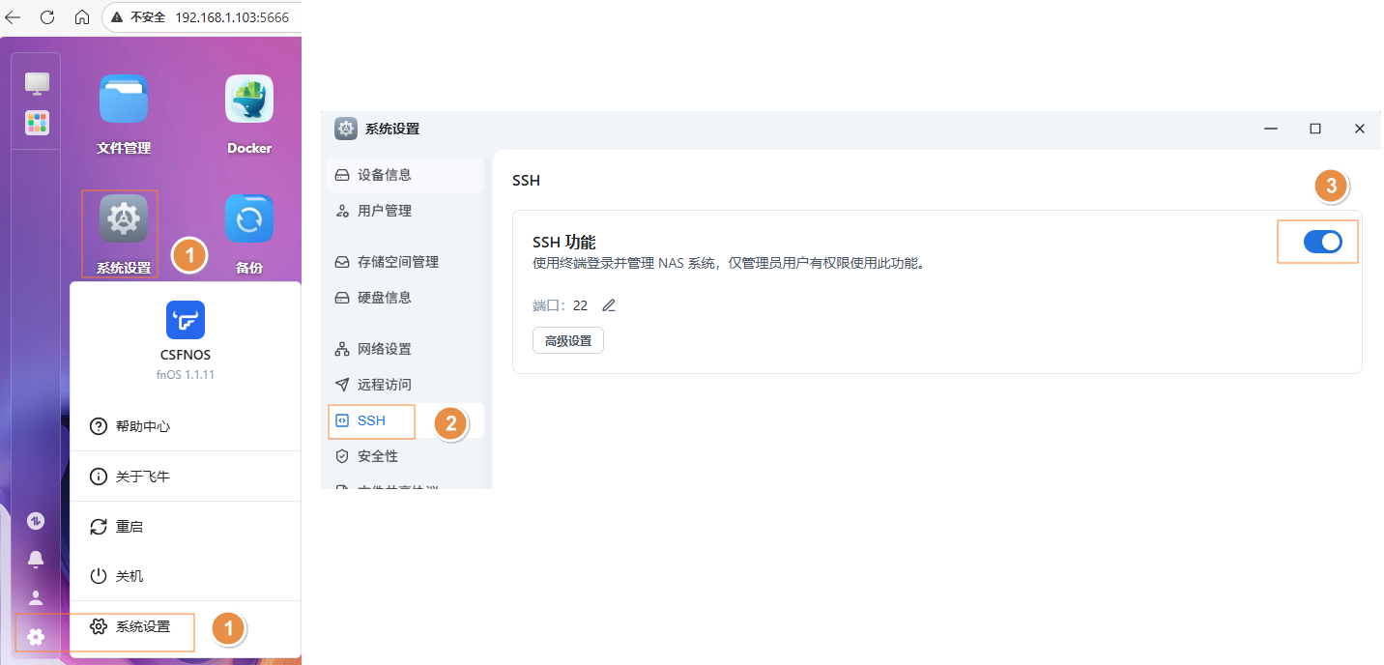Click the user profile icon in dock
Screen dimensions: 1384x665
tap(36, 597)
